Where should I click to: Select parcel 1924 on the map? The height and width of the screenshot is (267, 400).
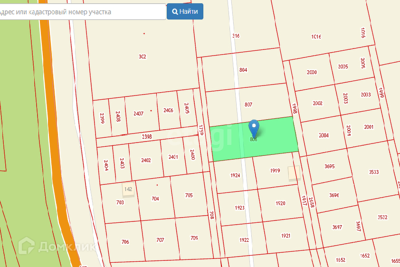point(235,175)
